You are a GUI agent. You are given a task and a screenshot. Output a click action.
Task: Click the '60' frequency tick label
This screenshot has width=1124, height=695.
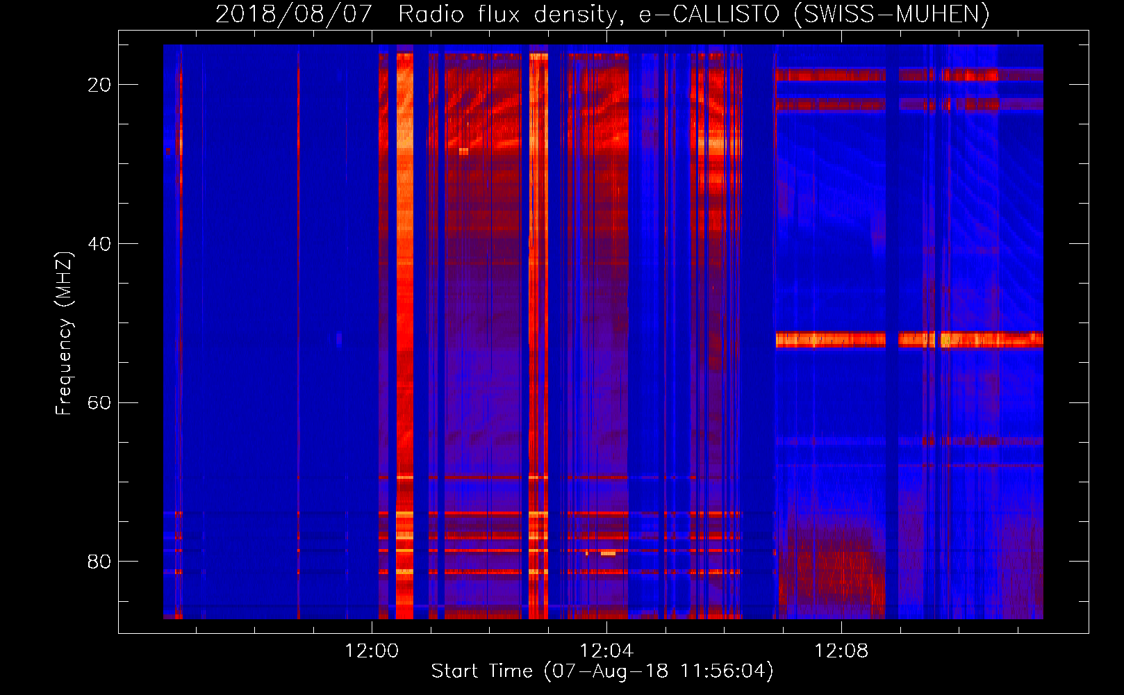click(99, 403)
